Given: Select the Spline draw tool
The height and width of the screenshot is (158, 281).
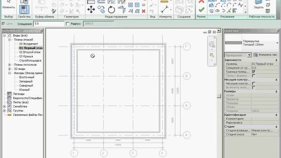Looking at the screenshot, I should click(241, 5).
